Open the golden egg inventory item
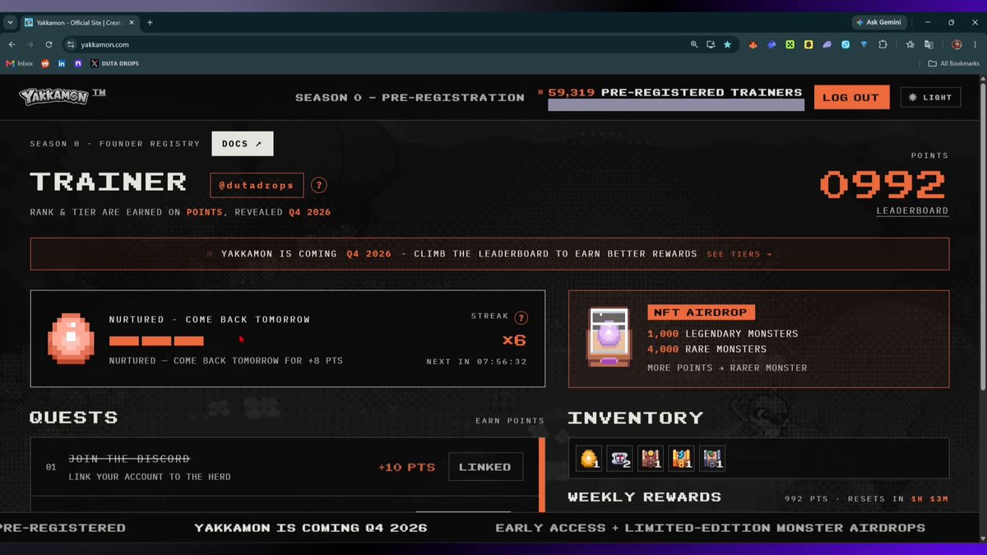The width and height of the screenshot is (987, 555). [590, 458]
